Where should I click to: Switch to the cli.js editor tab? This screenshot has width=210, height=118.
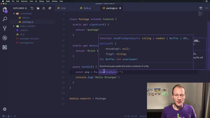pos(63,8)
